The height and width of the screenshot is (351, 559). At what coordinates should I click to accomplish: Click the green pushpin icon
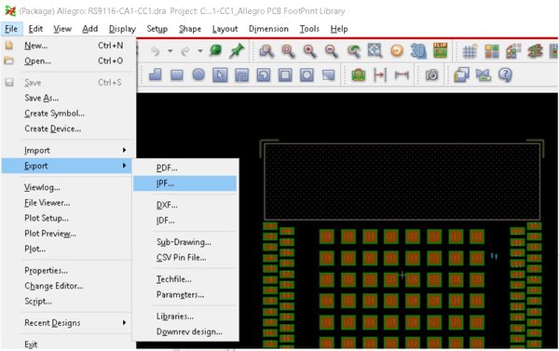pos(237,50)
